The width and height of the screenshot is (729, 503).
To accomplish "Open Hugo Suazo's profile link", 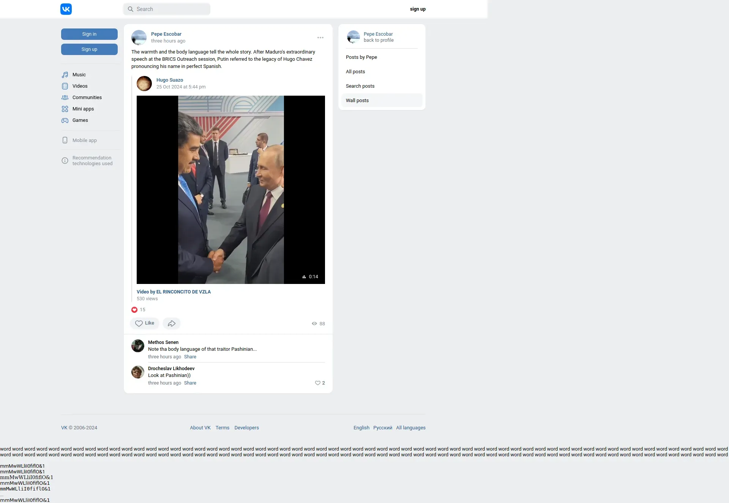I will tap(170, 80).
